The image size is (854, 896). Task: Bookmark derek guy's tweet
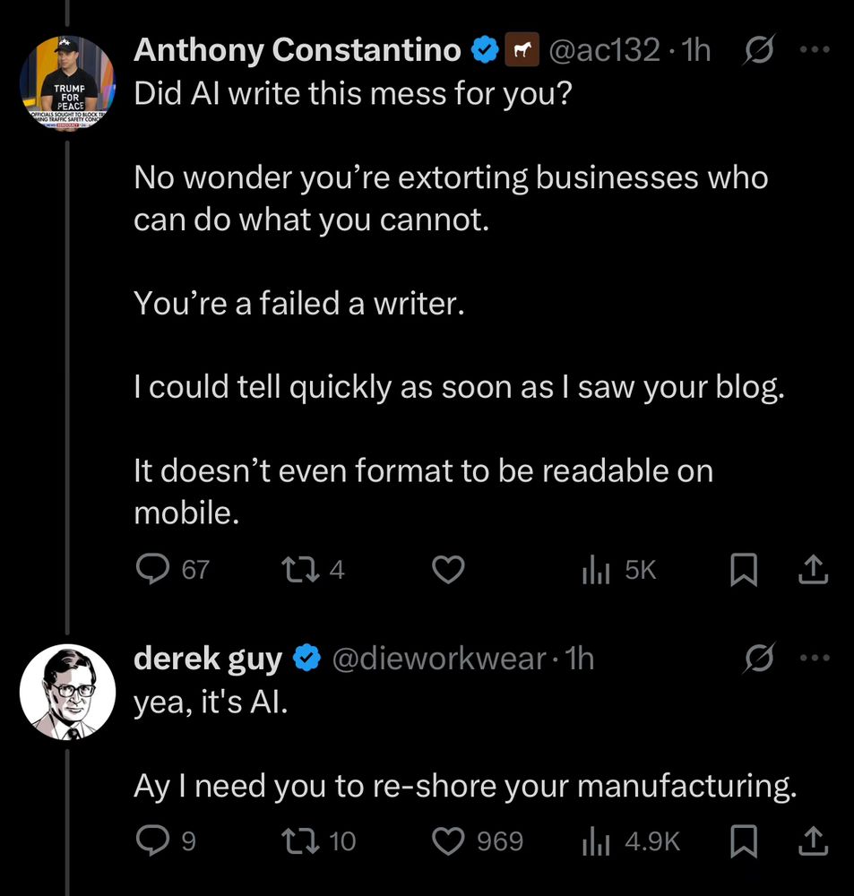coord(744,841)
